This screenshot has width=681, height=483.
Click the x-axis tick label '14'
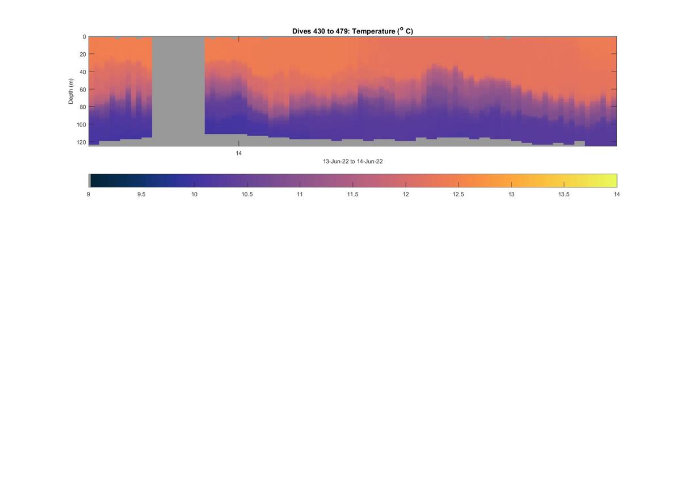pyautogui.click(x=239, y=153)
